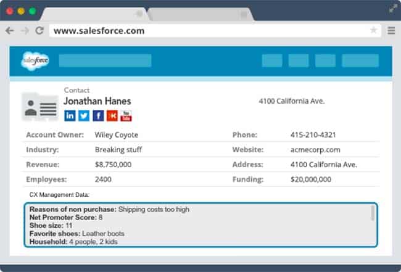Click the fullscreen expand arrows icon

(x=393, y=9)
